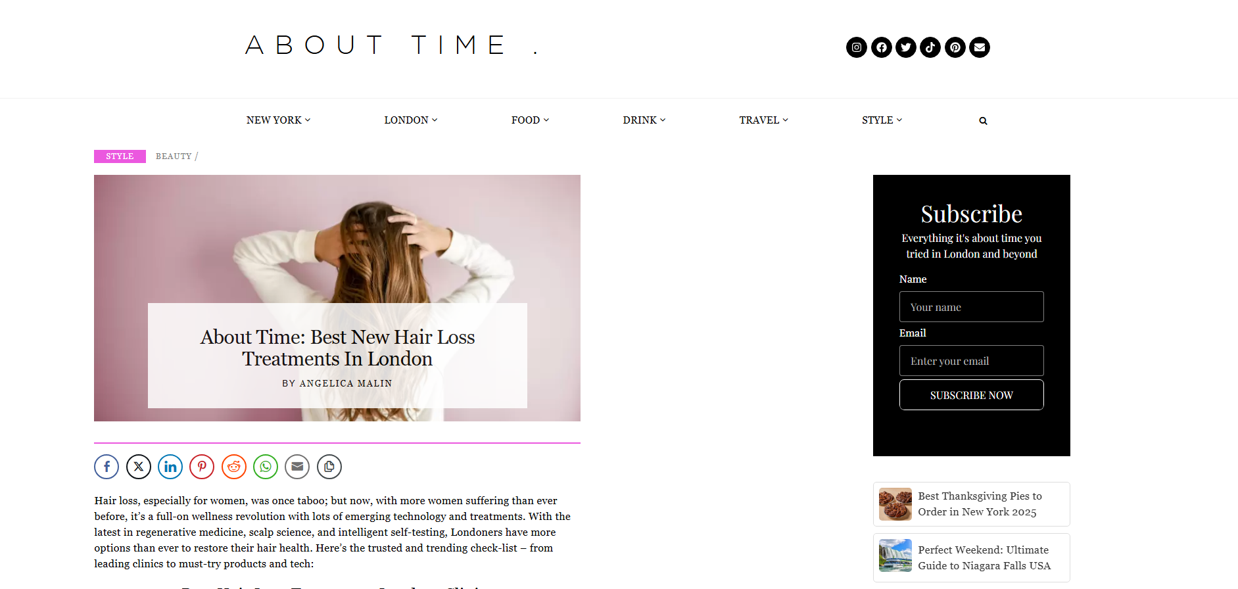This screenshot has width=1238, height=589.
Task: Select the pink Style category tag
Action: (x=120, y=156)
